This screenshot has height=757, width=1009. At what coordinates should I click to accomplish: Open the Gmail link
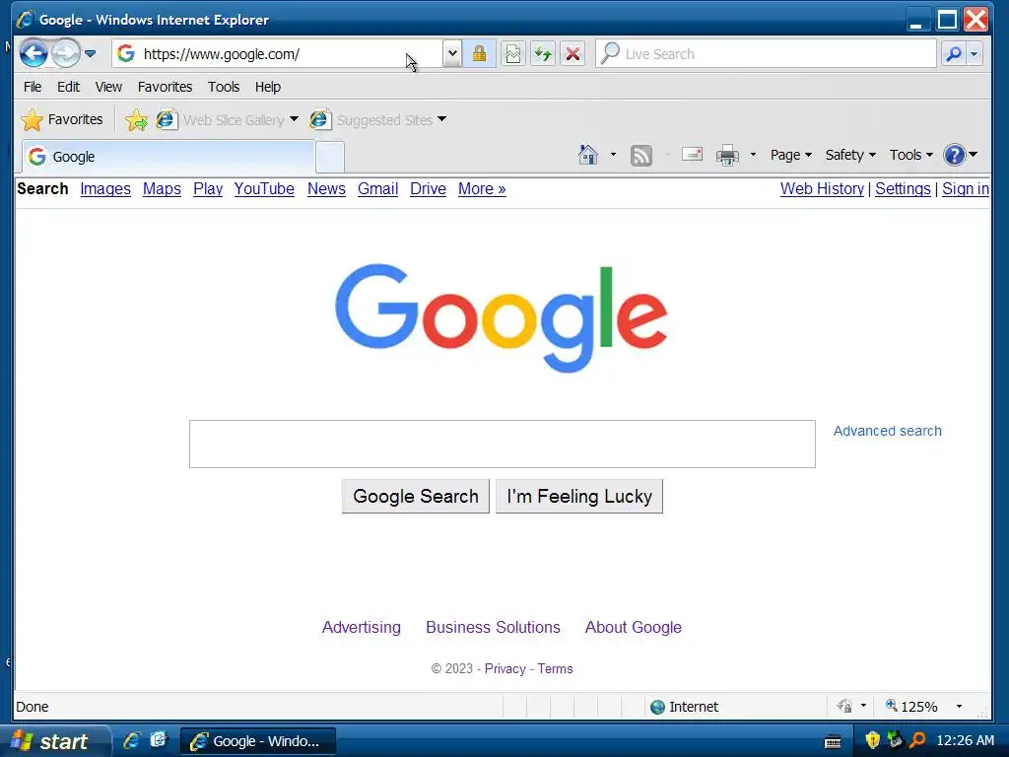click(377, 189)
